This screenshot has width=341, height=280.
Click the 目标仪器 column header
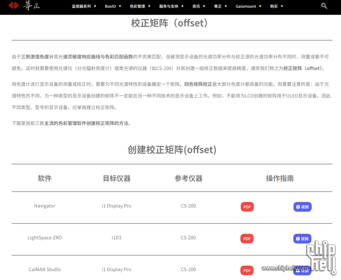[117, 178]
